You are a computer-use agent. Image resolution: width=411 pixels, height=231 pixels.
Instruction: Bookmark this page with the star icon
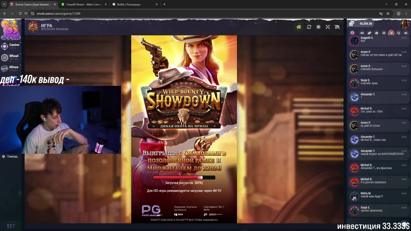tap(388, 13)
